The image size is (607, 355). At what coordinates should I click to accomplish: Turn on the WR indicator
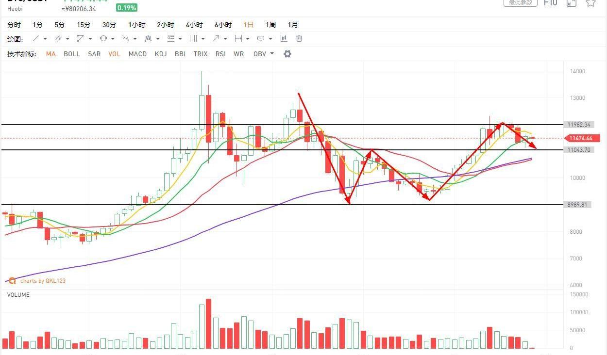[238, 54]
